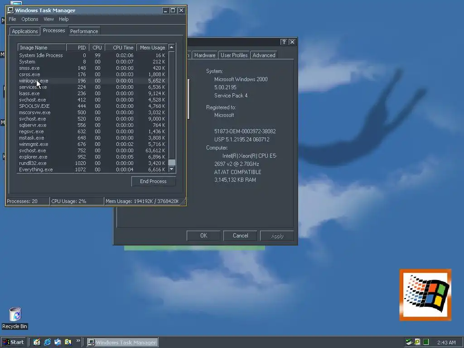Sort processes by the Image Name column
Image resolution: width=464 pixels, height=348 pixels.
point(42,48)
